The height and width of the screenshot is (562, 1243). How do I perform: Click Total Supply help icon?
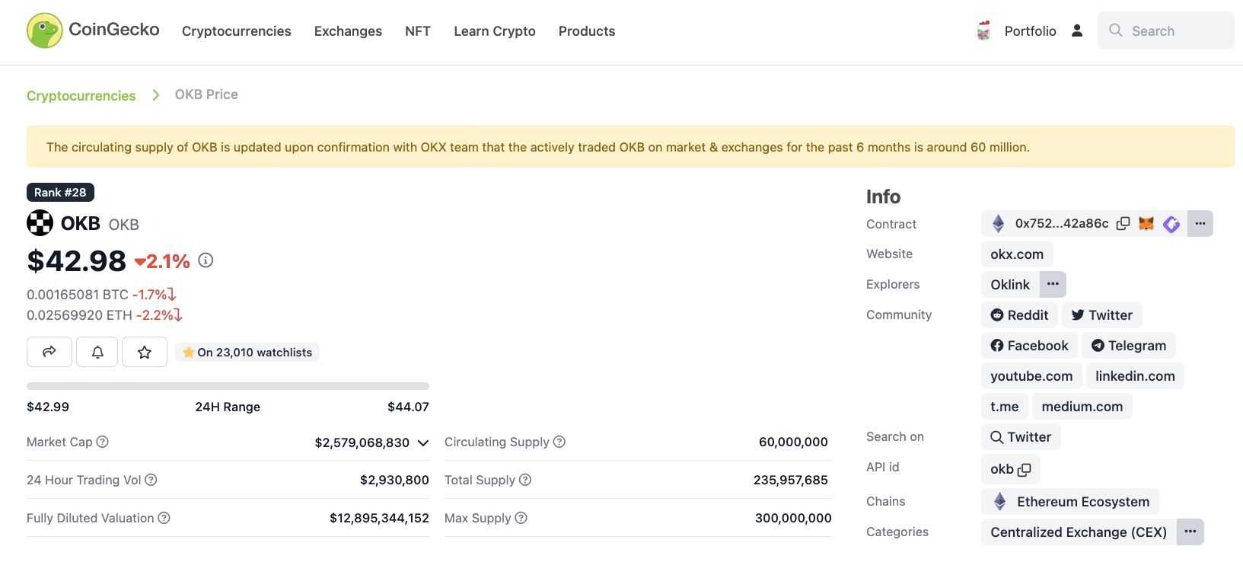tap(525, 480)
